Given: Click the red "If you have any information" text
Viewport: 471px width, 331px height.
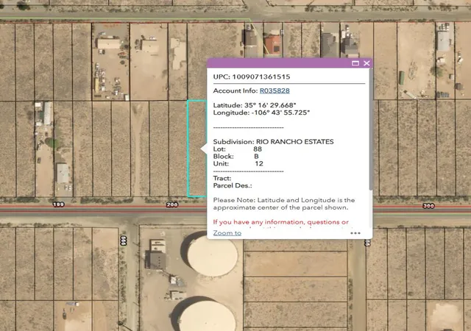Looking at the screenshot, I should [281, 222].
